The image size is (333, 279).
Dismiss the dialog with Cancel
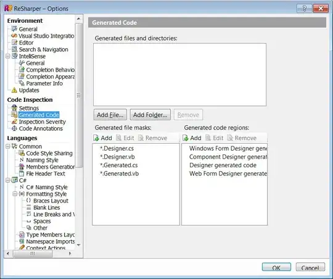(x=310, y=267)
